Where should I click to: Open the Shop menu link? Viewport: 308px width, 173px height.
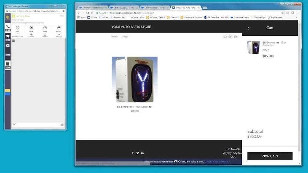[125, 37]
